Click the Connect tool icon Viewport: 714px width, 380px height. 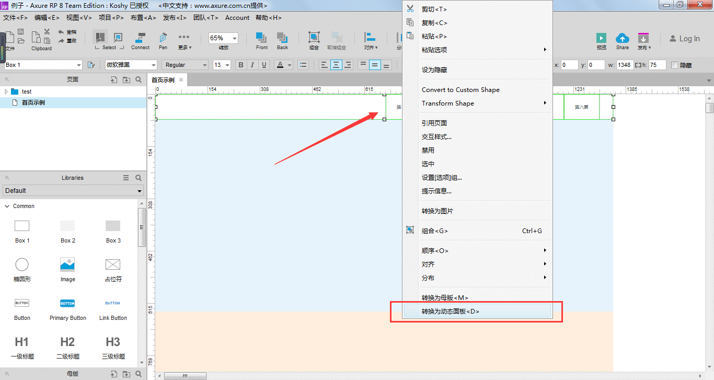click(140, 38)
